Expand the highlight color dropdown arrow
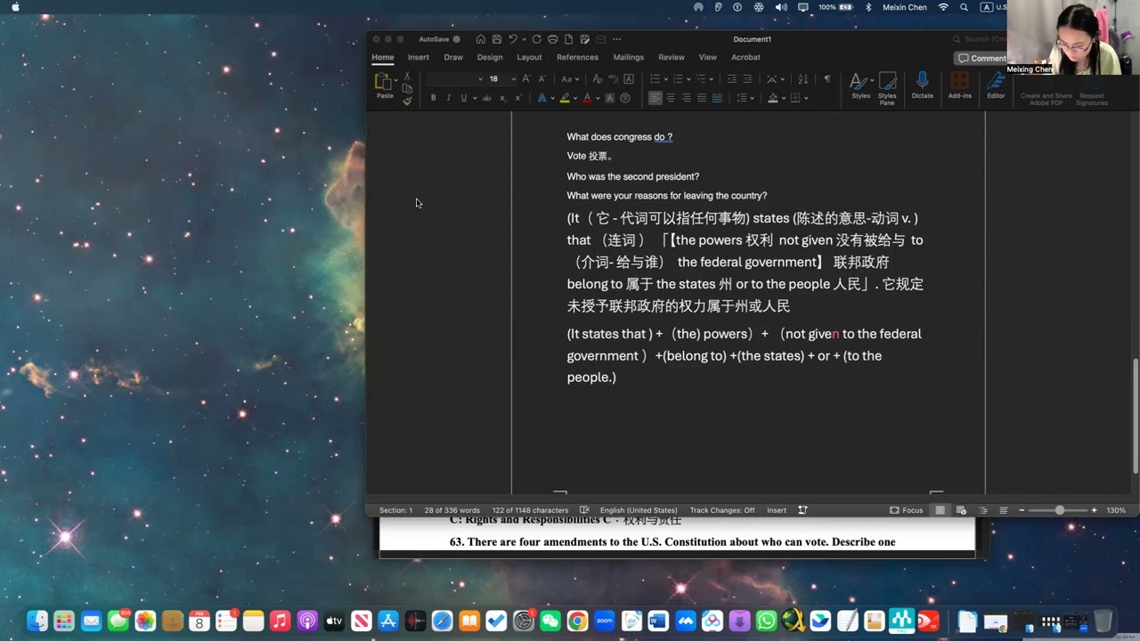The height and width of the screenshot is (641, 1140). coord(575,98)
